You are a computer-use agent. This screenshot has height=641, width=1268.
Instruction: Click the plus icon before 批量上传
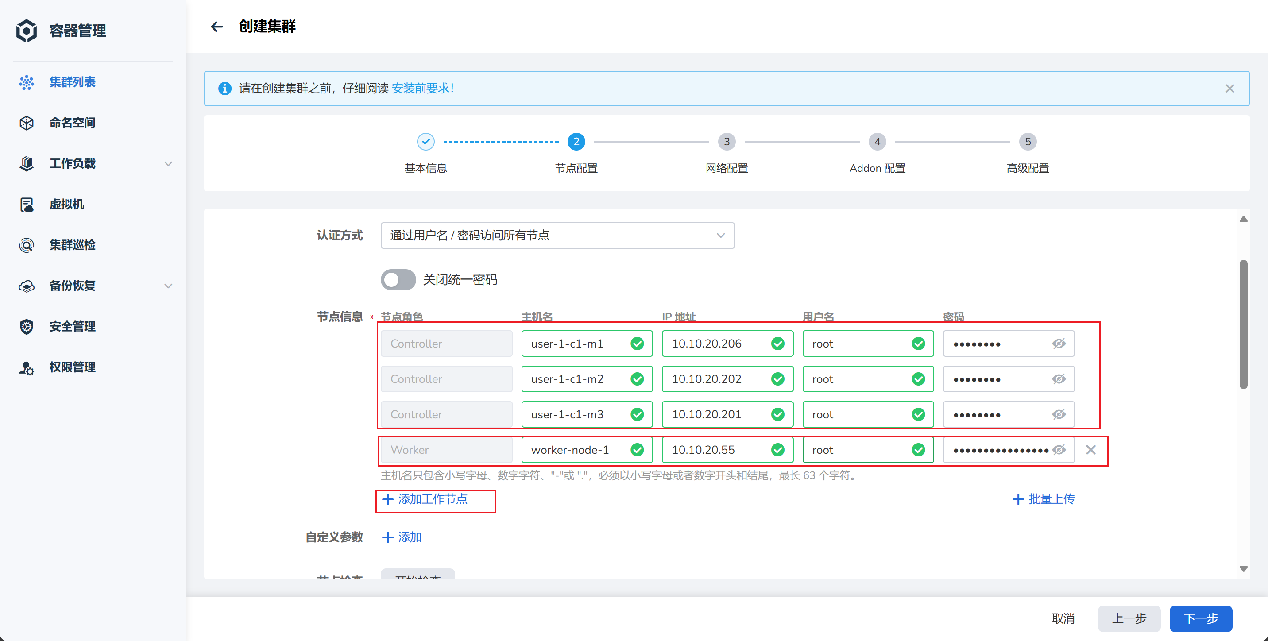point(1017,499)
